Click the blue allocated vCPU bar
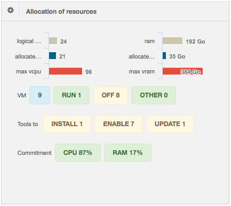Viewport: 231px width, 206px height. (x=52, y=56)
